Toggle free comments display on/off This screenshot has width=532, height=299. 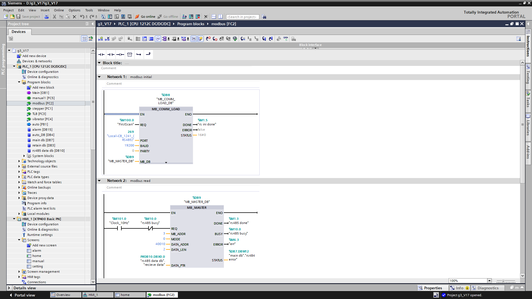(158, 39)
